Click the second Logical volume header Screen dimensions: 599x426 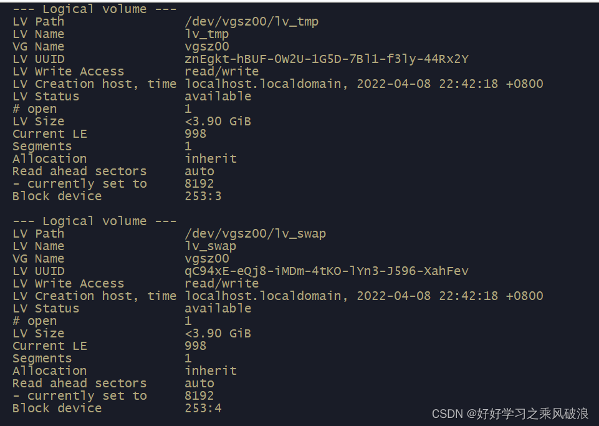(94, 221)
